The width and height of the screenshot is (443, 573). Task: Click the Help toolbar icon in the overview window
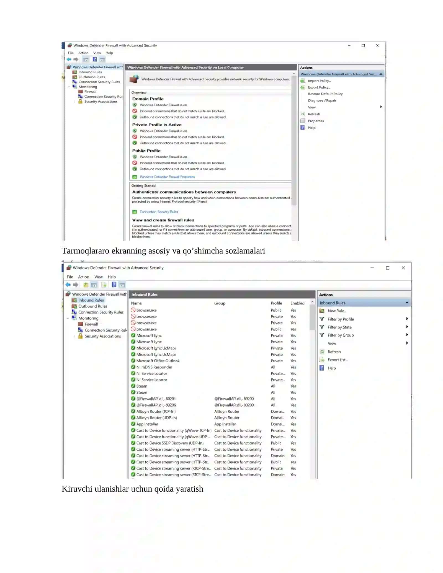tap(95, 59)
